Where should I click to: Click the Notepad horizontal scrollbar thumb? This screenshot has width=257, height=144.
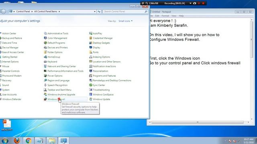coord(198,122)
